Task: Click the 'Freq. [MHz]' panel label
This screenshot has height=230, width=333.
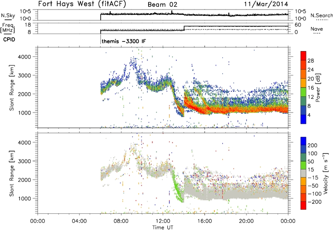Action: tap(8, 28)
